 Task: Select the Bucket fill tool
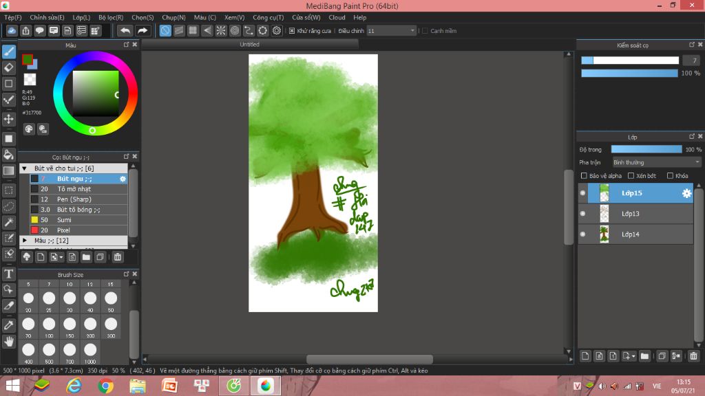9,155
